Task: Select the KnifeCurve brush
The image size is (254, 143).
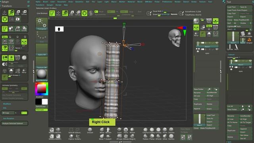Action: point(78,137)
